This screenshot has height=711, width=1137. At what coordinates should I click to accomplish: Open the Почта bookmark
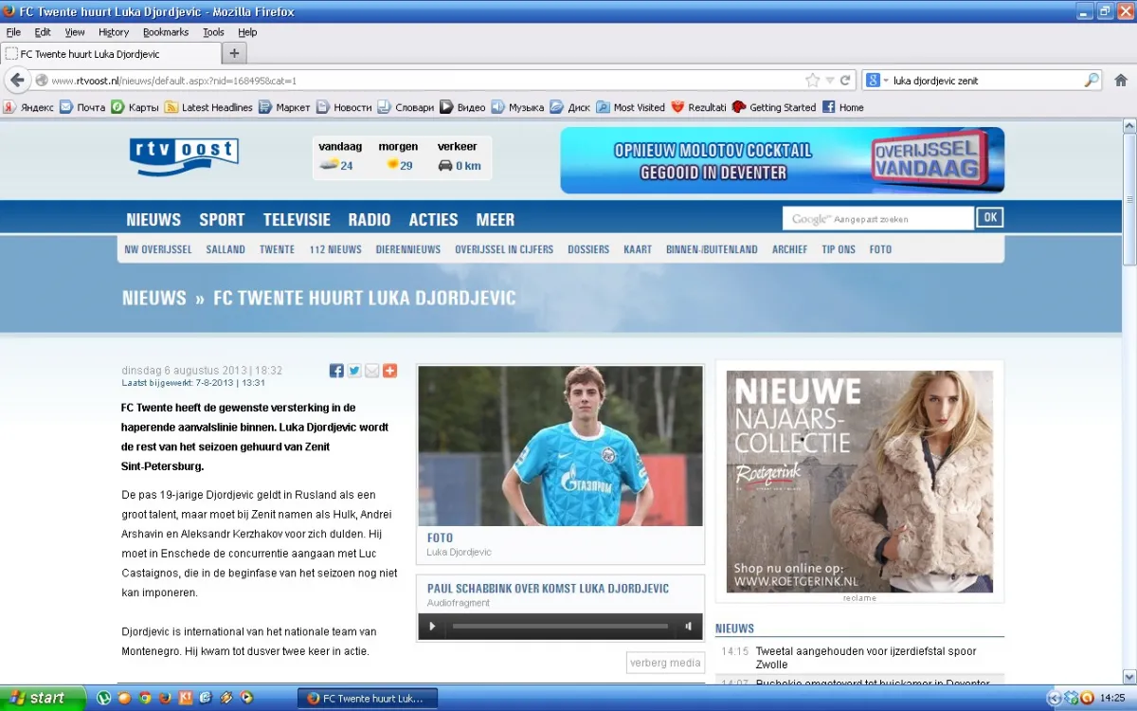[x=82, y=107]
